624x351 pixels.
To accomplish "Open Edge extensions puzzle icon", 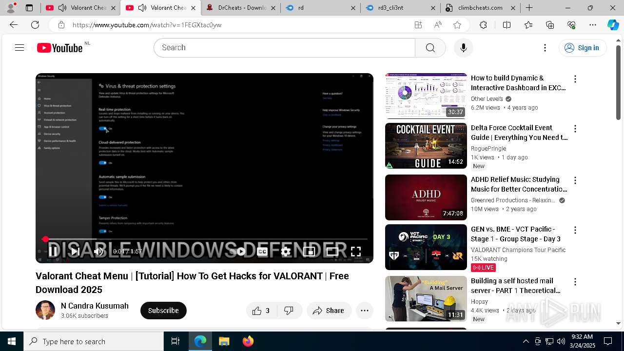I will coord(483,25).
